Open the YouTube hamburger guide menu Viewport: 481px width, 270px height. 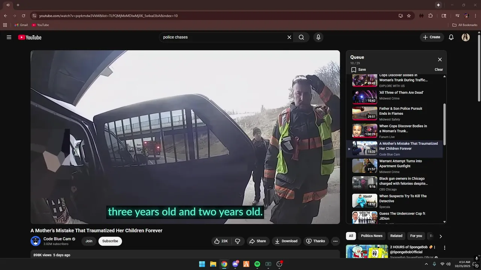tap(9, 37)
